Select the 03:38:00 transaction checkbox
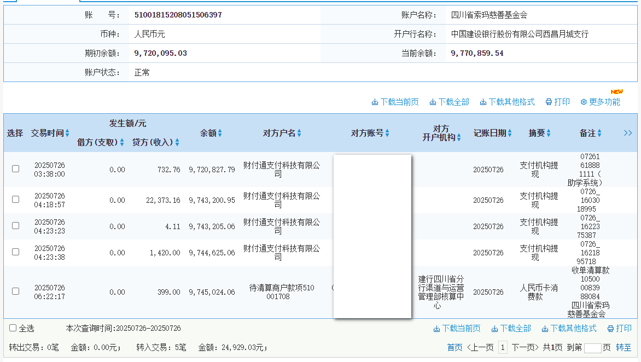The image size is (641, 362). [x=15, y=169]
